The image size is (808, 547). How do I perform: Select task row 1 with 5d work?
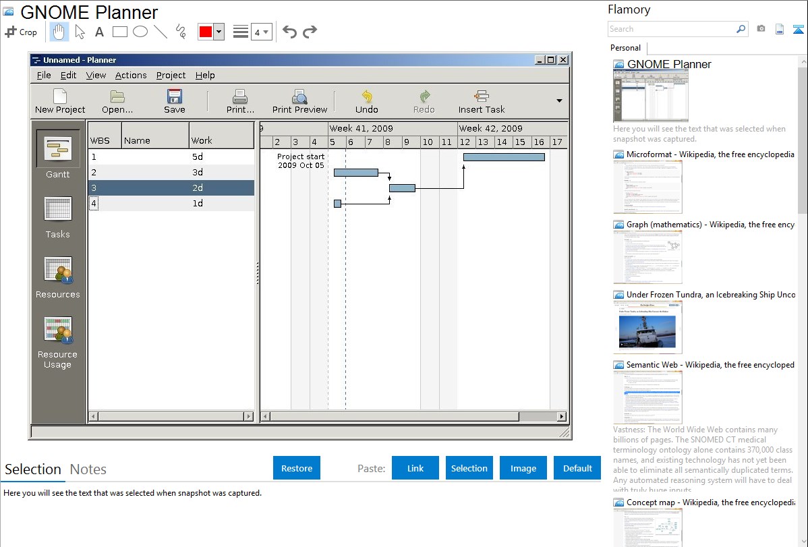tap(171, 156)
